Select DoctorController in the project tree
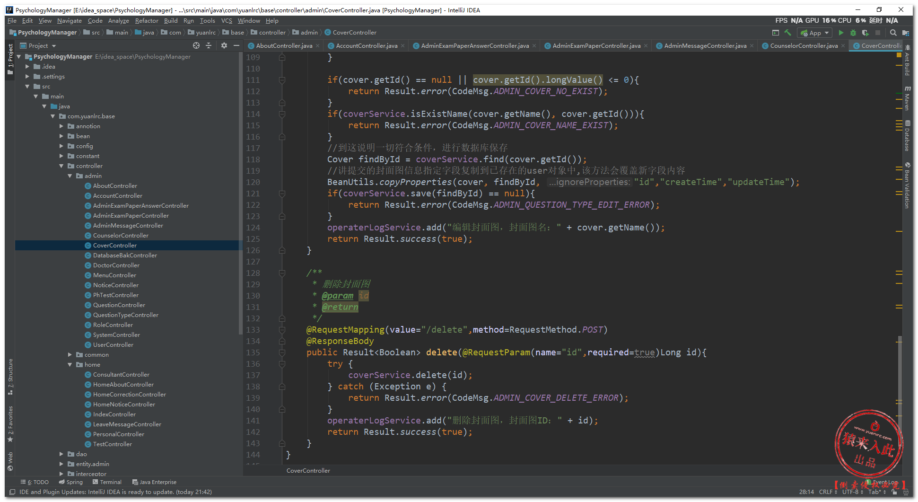The width and height of the screenshot is (918, 502). [x=116, y=265]
